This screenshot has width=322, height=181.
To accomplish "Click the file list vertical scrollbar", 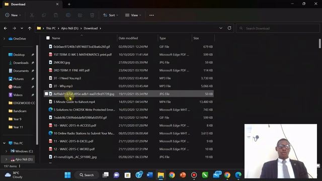I will point(320,44).
